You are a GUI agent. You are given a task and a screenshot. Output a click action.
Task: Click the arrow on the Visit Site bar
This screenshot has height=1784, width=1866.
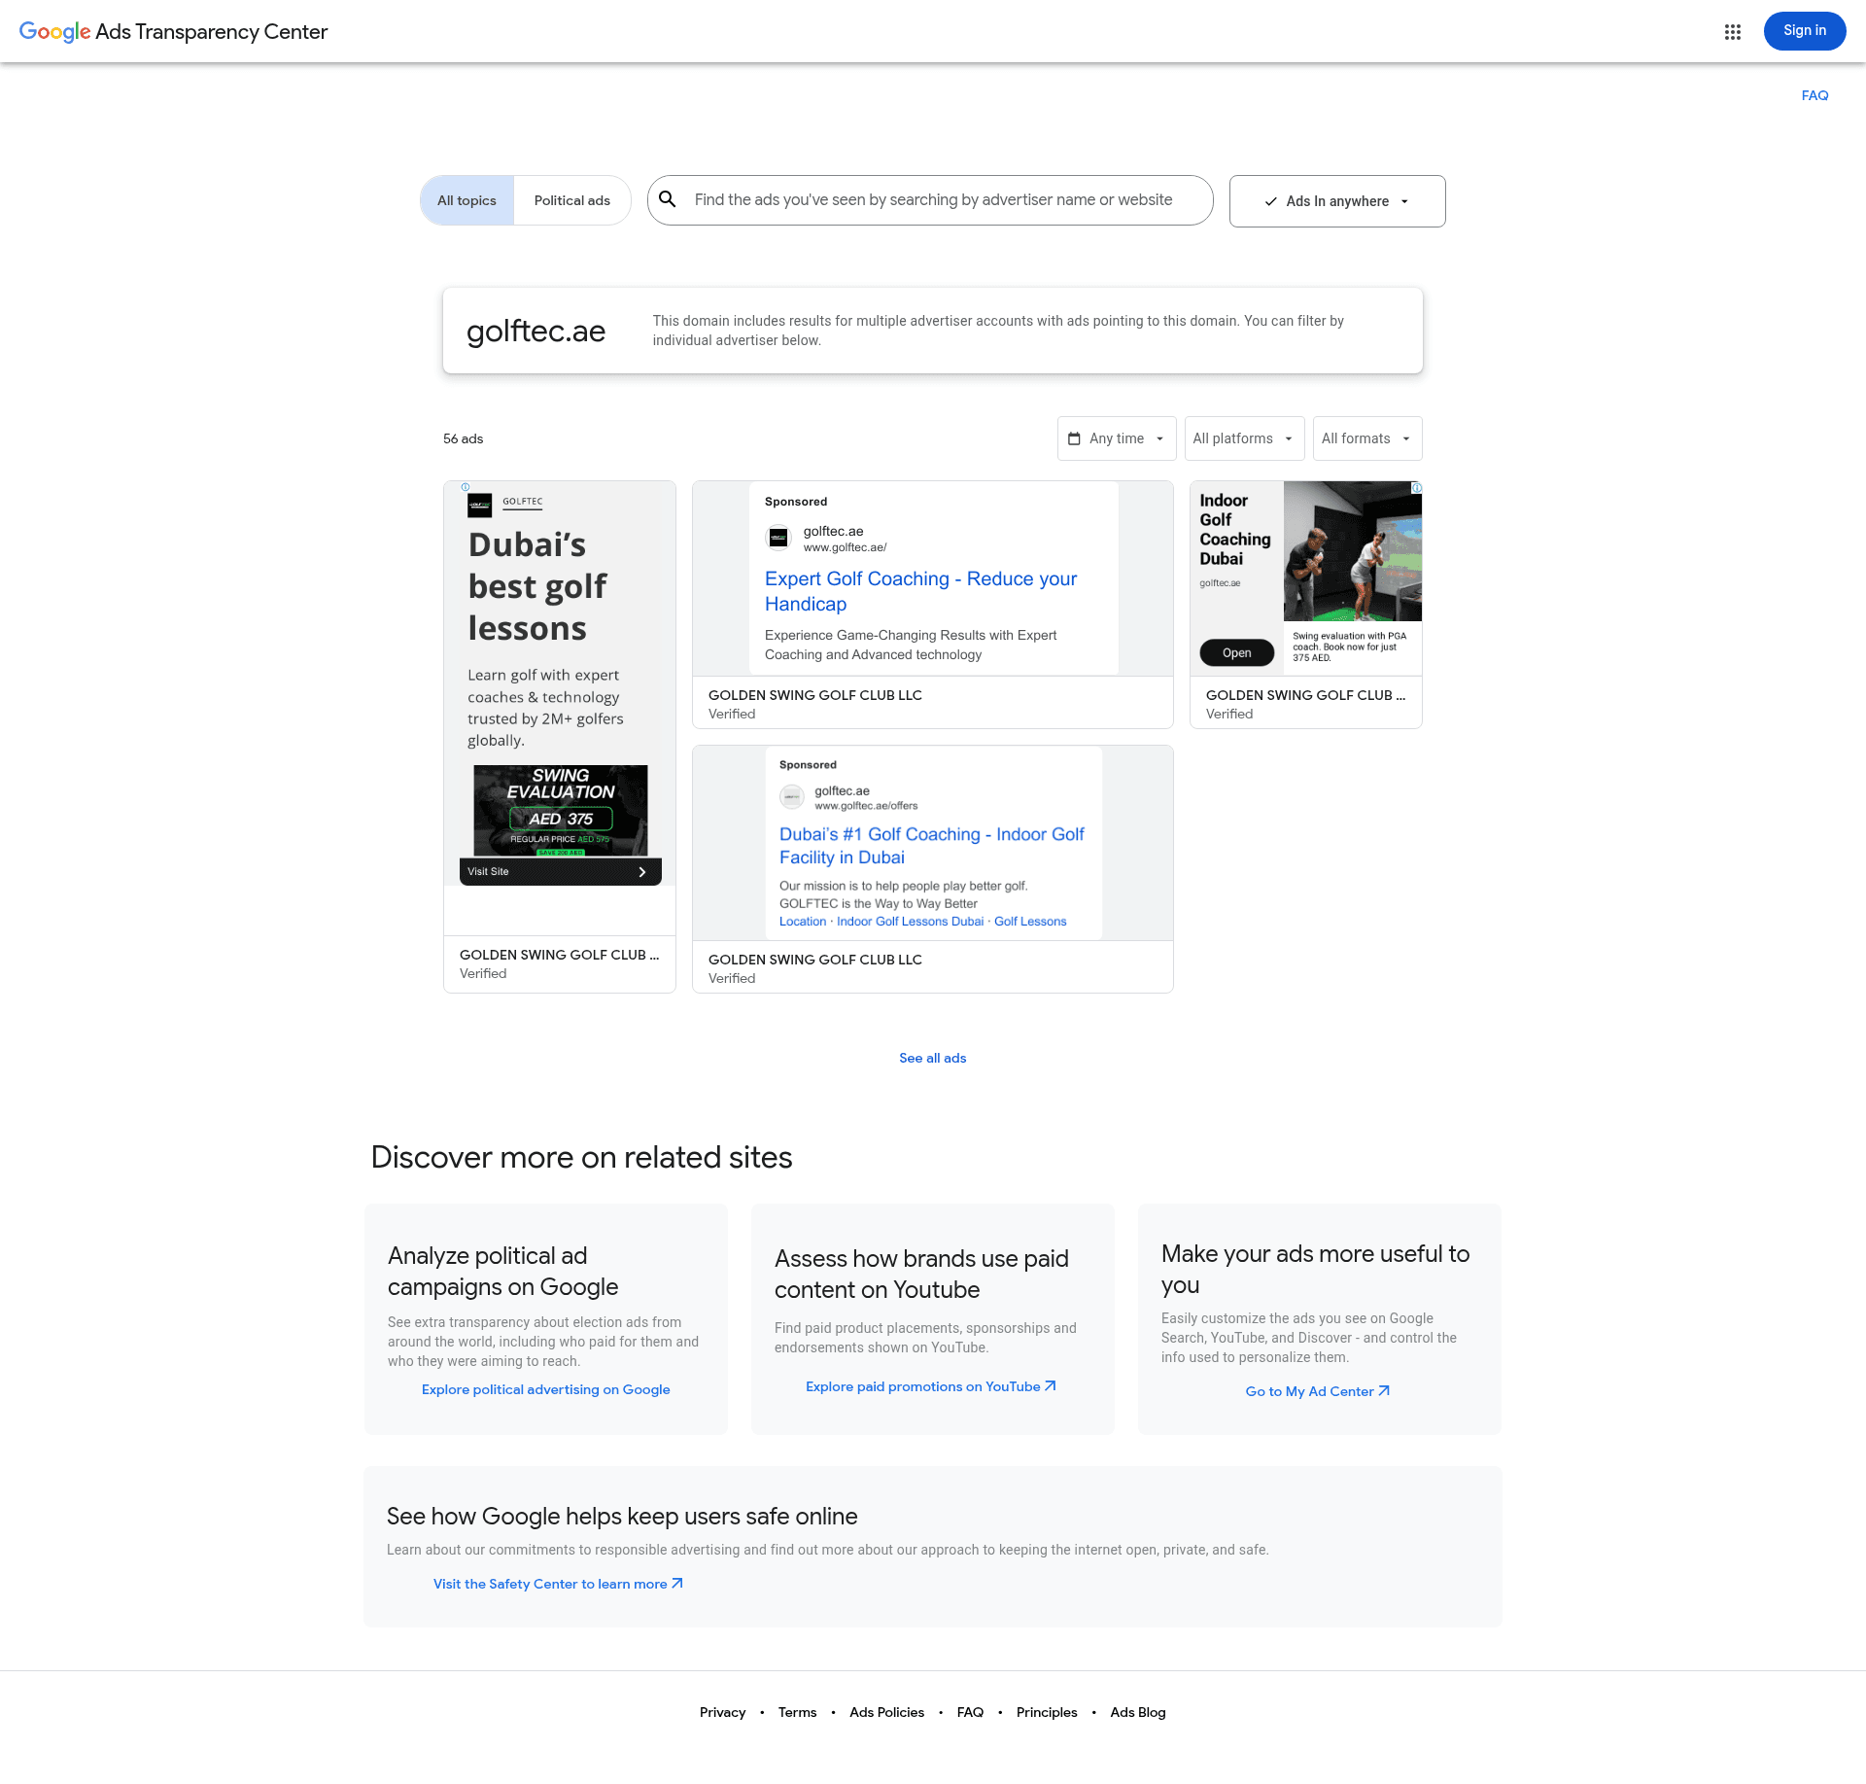(x=642, y=872)
